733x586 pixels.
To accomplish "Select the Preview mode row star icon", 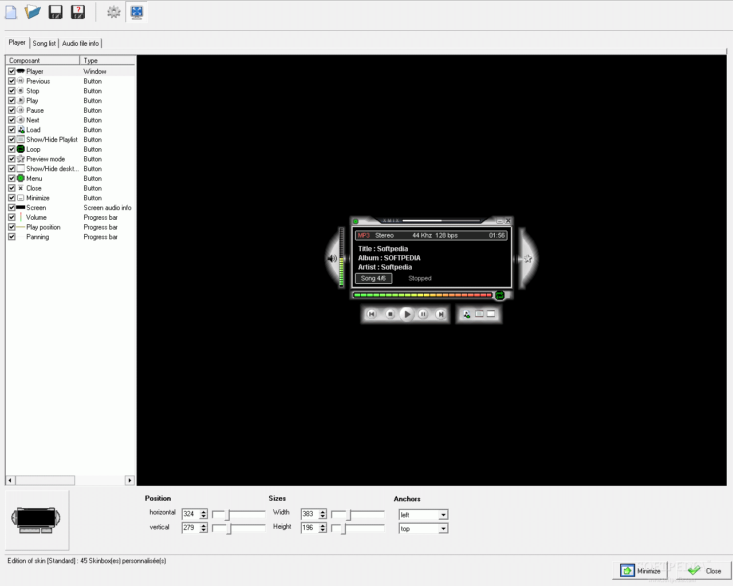I will [21, 159].
